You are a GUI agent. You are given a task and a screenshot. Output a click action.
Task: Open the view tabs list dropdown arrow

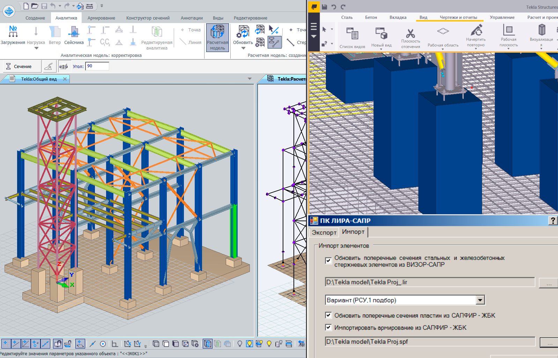click(x=250, y=79)
